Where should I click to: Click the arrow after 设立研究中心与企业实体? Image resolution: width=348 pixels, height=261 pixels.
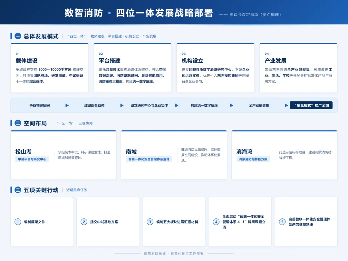pos(177,105)
